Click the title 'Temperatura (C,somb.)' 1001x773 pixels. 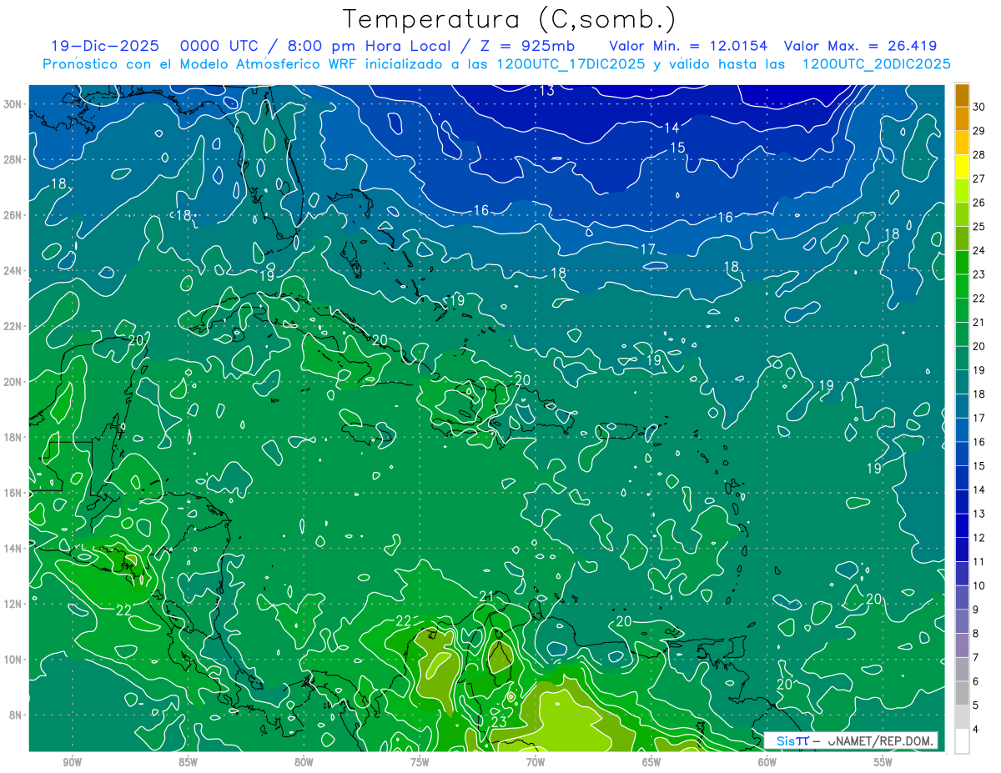tap(510, 19)
